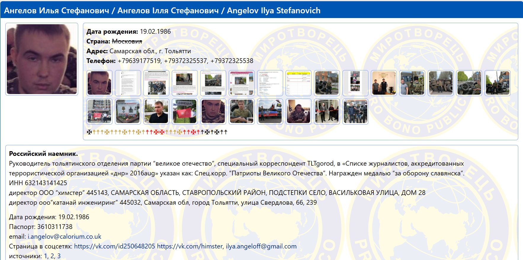The height and width of the screenshot is (260, 523).
Task: Open thumbnail of man before stacked tire wall
Action: [441, 83]
